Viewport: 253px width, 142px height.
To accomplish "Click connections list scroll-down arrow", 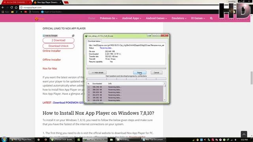I will [x=164, y=100].
